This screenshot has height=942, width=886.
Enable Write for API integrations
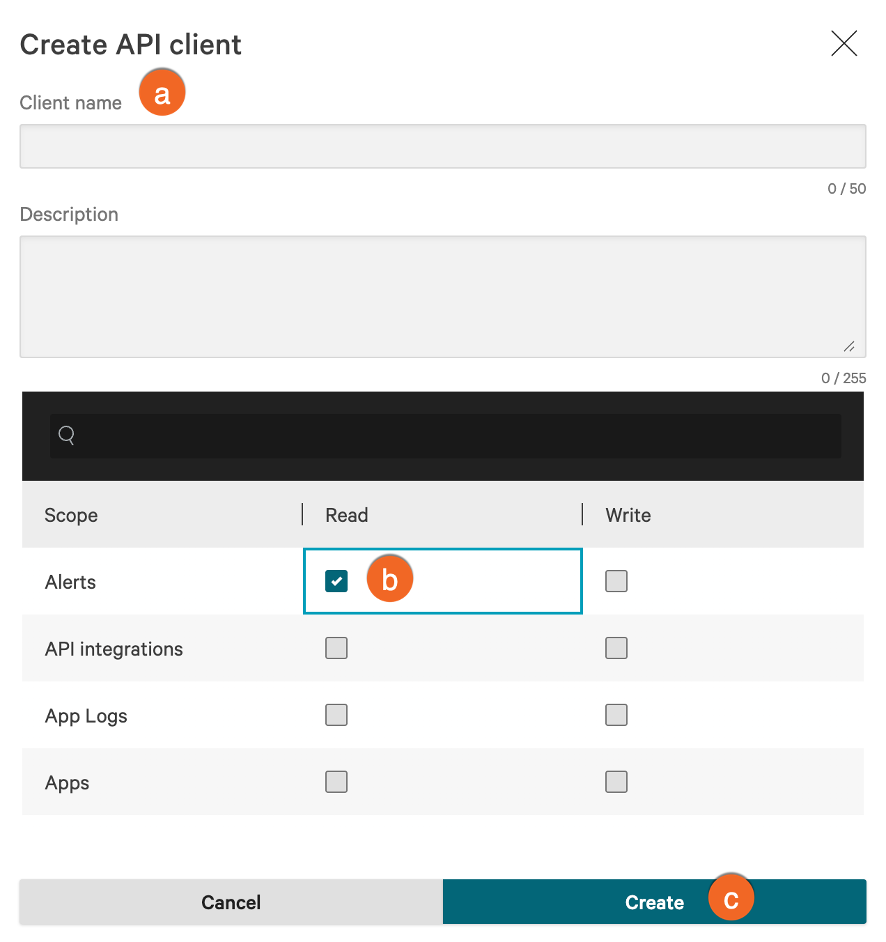(616, 648)
